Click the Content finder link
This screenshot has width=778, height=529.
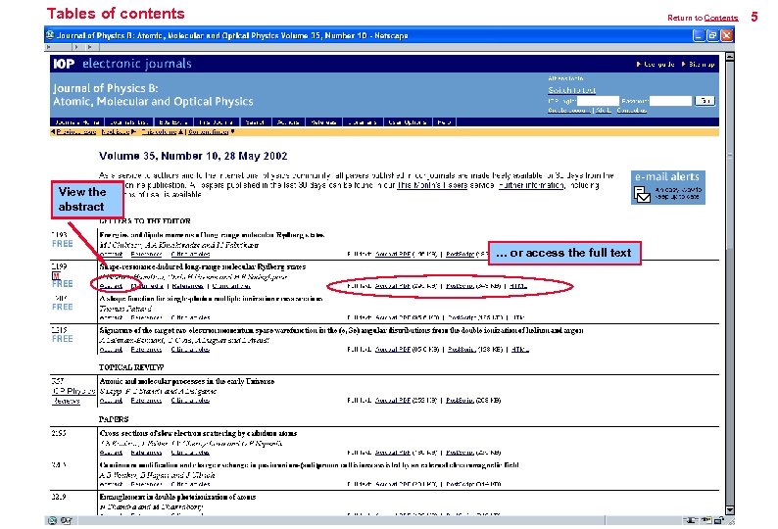211,132
